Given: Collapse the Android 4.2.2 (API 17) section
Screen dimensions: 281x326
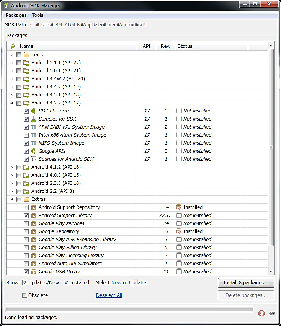Looking at the screenshot, I should tap(12, 103).
